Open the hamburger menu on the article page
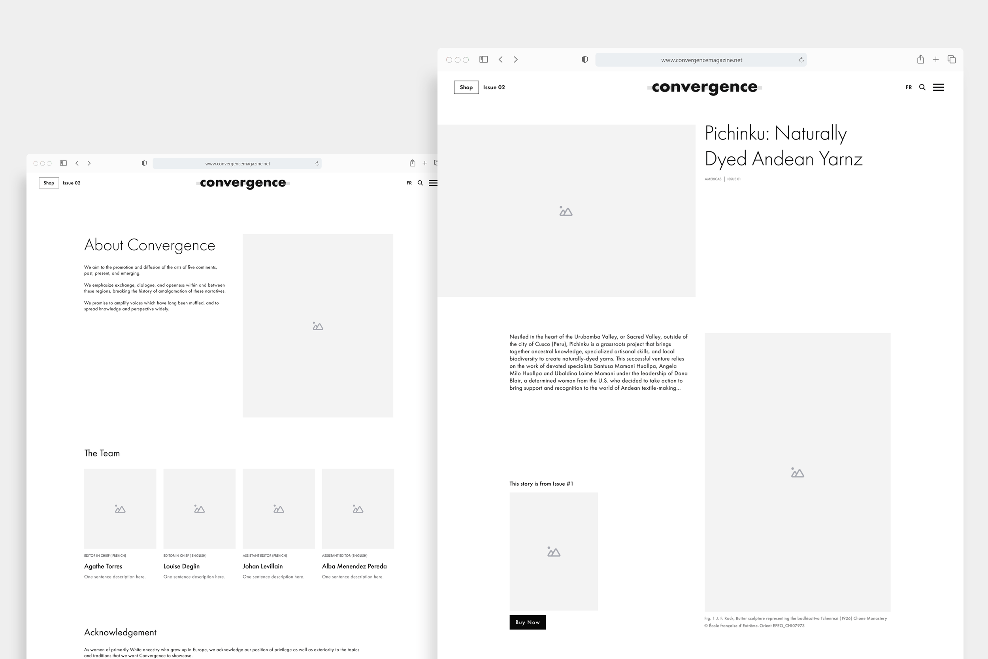The height and width of the screenshot is (659, 988). pyautogui.click(x=938, y=87)
